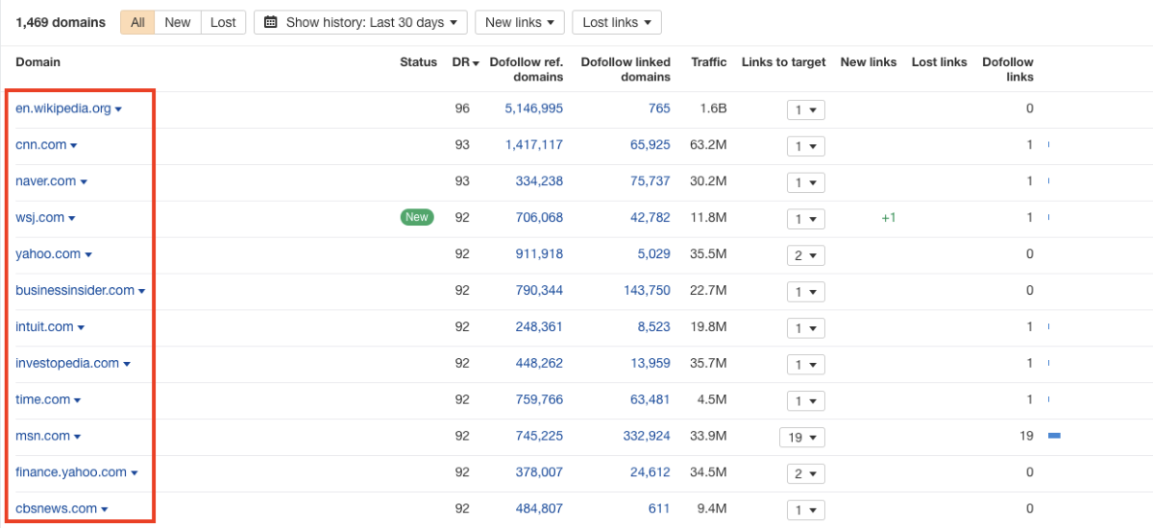Image resolution: width=1153 pixels, height=528 pixels.
Task: Open msn.com domain link
Action: [x=43, y=437]
